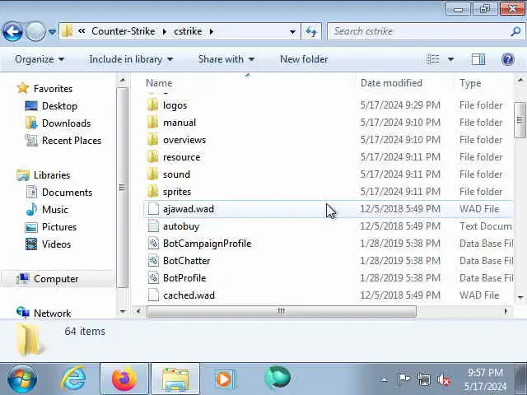The width and height of the screenshot is (527, 395).
Task: Select the ajawad.wad file icon
Action: [153, 209]
